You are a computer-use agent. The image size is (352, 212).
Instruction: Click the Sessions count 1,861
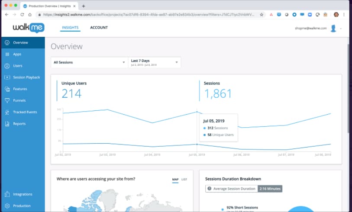point(218,93)
